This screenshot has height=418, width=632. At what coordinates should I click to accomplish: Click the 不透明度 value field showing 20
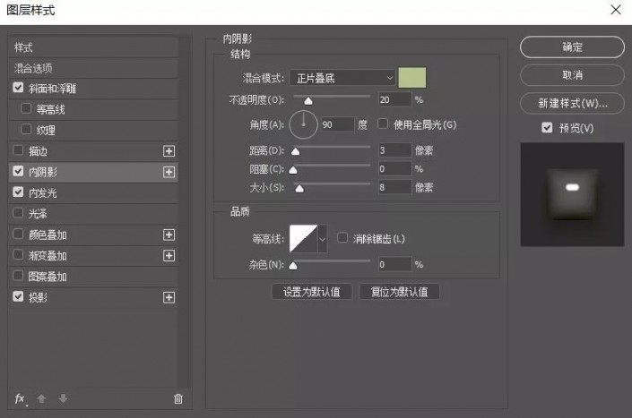(x=395, y=99)
